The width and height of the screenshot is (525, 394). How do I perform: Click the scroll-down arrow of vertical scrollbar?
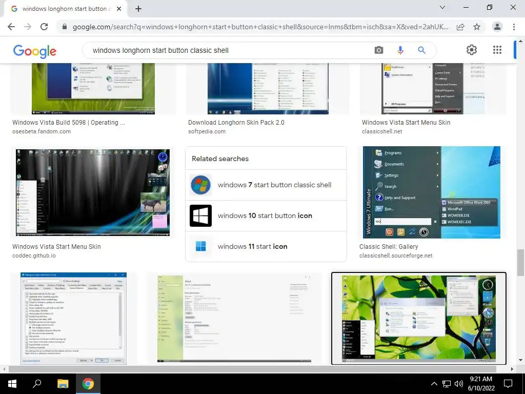520,361
